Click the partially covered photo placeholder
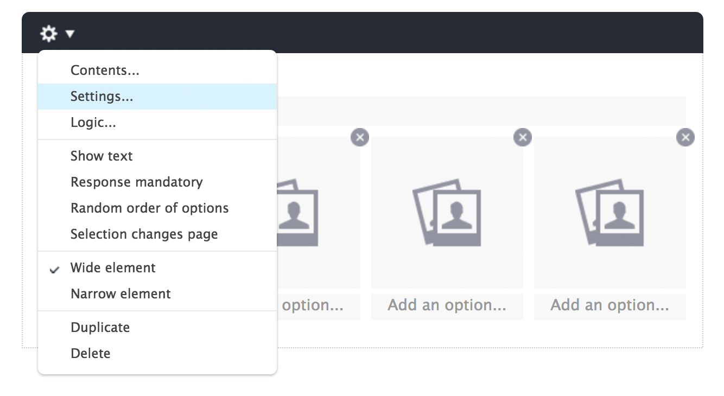Viewport: 724px width, 396px height. click(297, 213)
